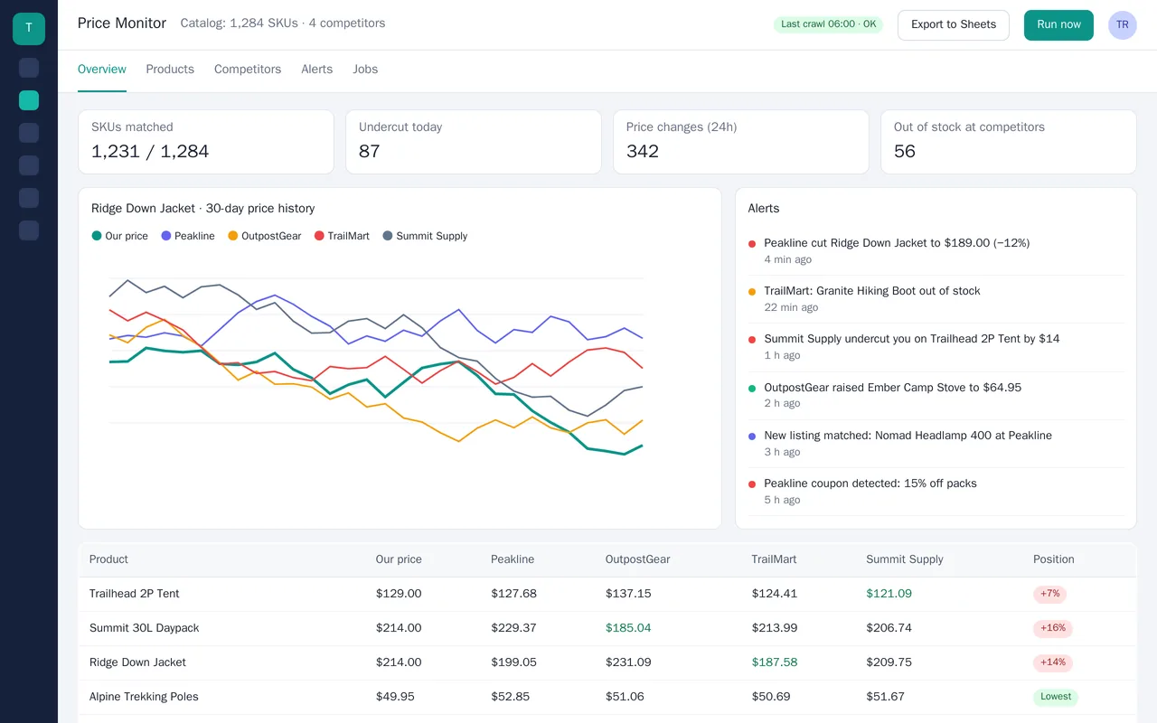Open the Granite Hiking Boot out of stock alert
Image resolution: width=1157 pixels, height=723 pixels.
click(x=936, y=299)
